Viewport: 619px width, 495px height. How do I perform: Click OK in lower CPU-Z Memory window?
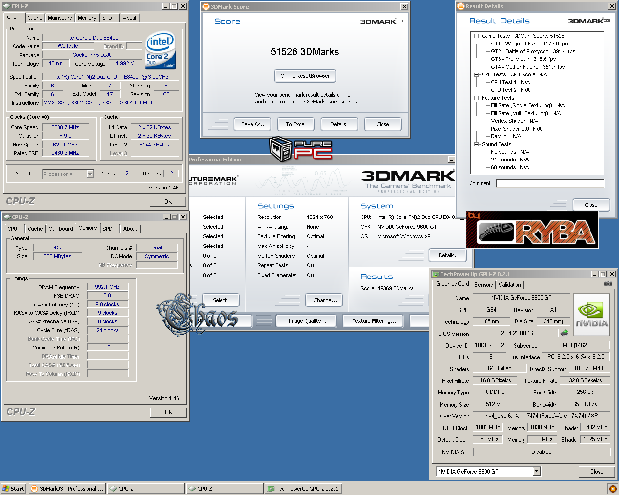tap(168, 412)
